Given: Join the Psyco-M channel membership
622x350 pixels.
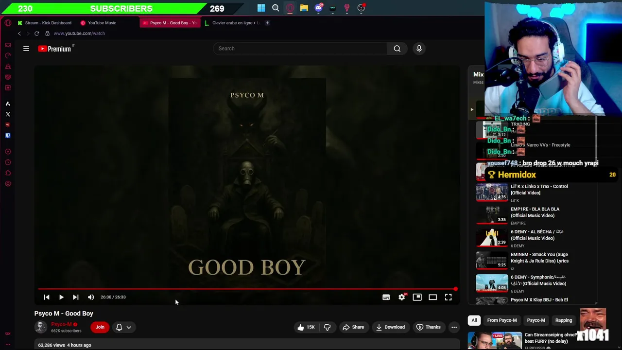Looking at the screenshot, I should (100, 327).
